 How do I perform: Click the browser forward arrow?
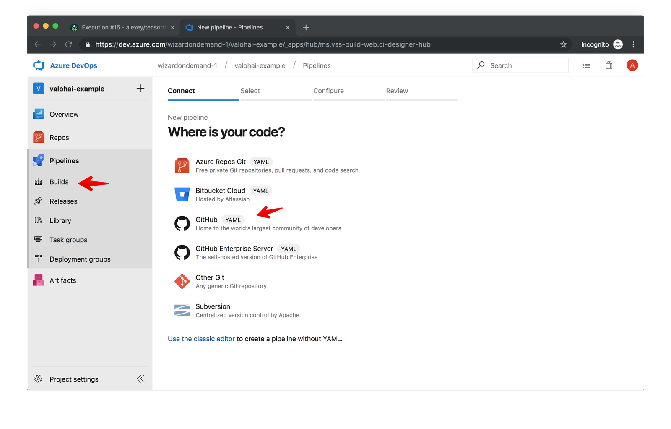pyautogui.click(x=53, y=44)
